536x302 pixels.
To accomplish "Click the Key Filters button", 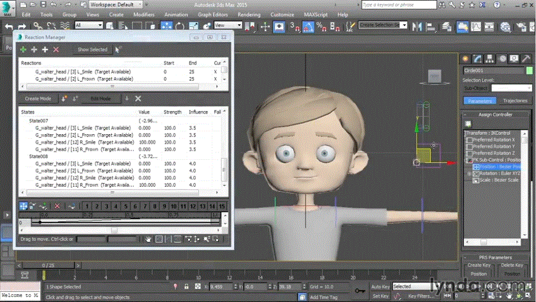I will (x=420, y=296).
